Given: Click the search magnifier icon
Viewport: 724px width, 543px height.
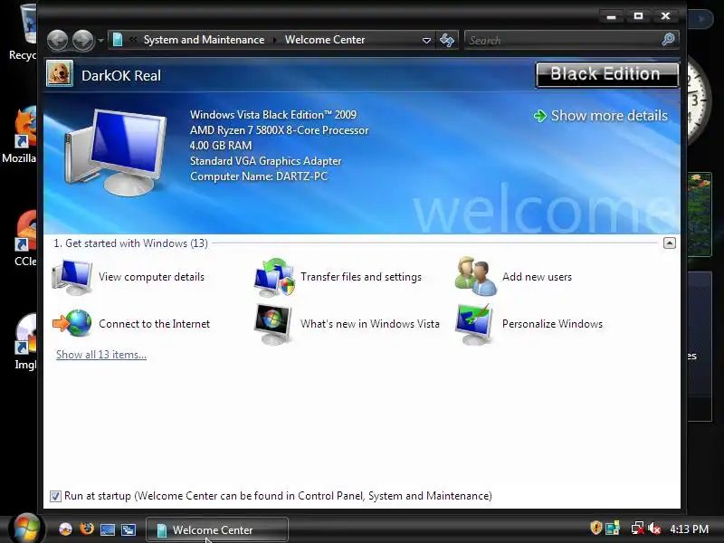Looking at the screenshot, I should tap(668, 40).
